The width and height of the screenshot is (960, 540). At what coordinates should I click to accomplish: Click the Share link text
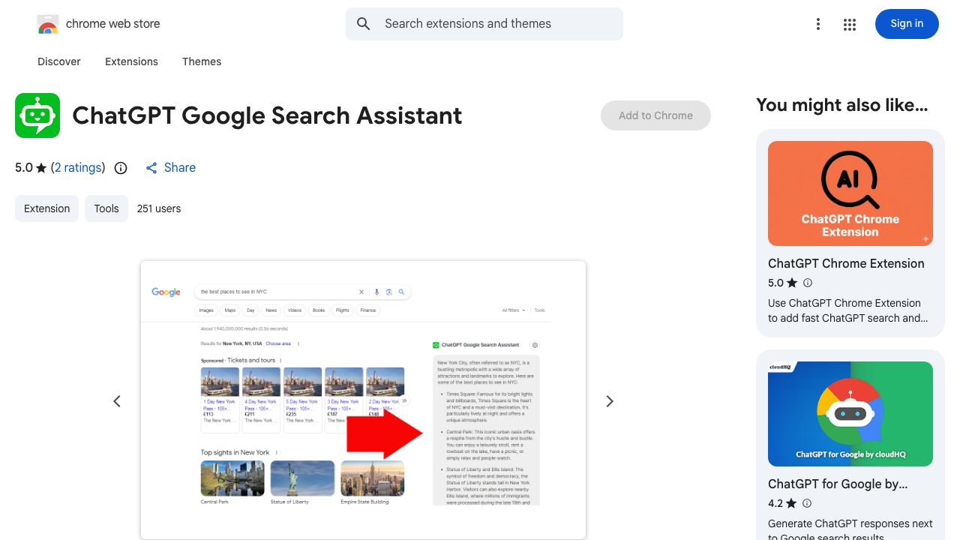pyautogui.click(x=180, y=168)
